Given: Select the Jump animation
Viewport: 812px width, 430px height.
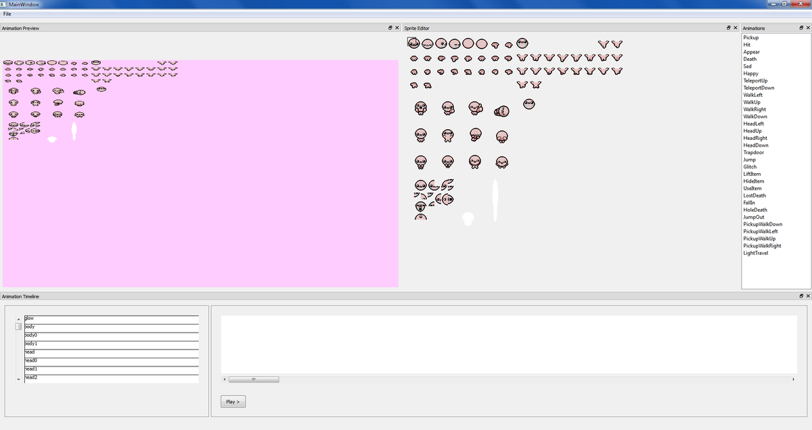Looking at the screenshot, I should (x=775, y=160).
